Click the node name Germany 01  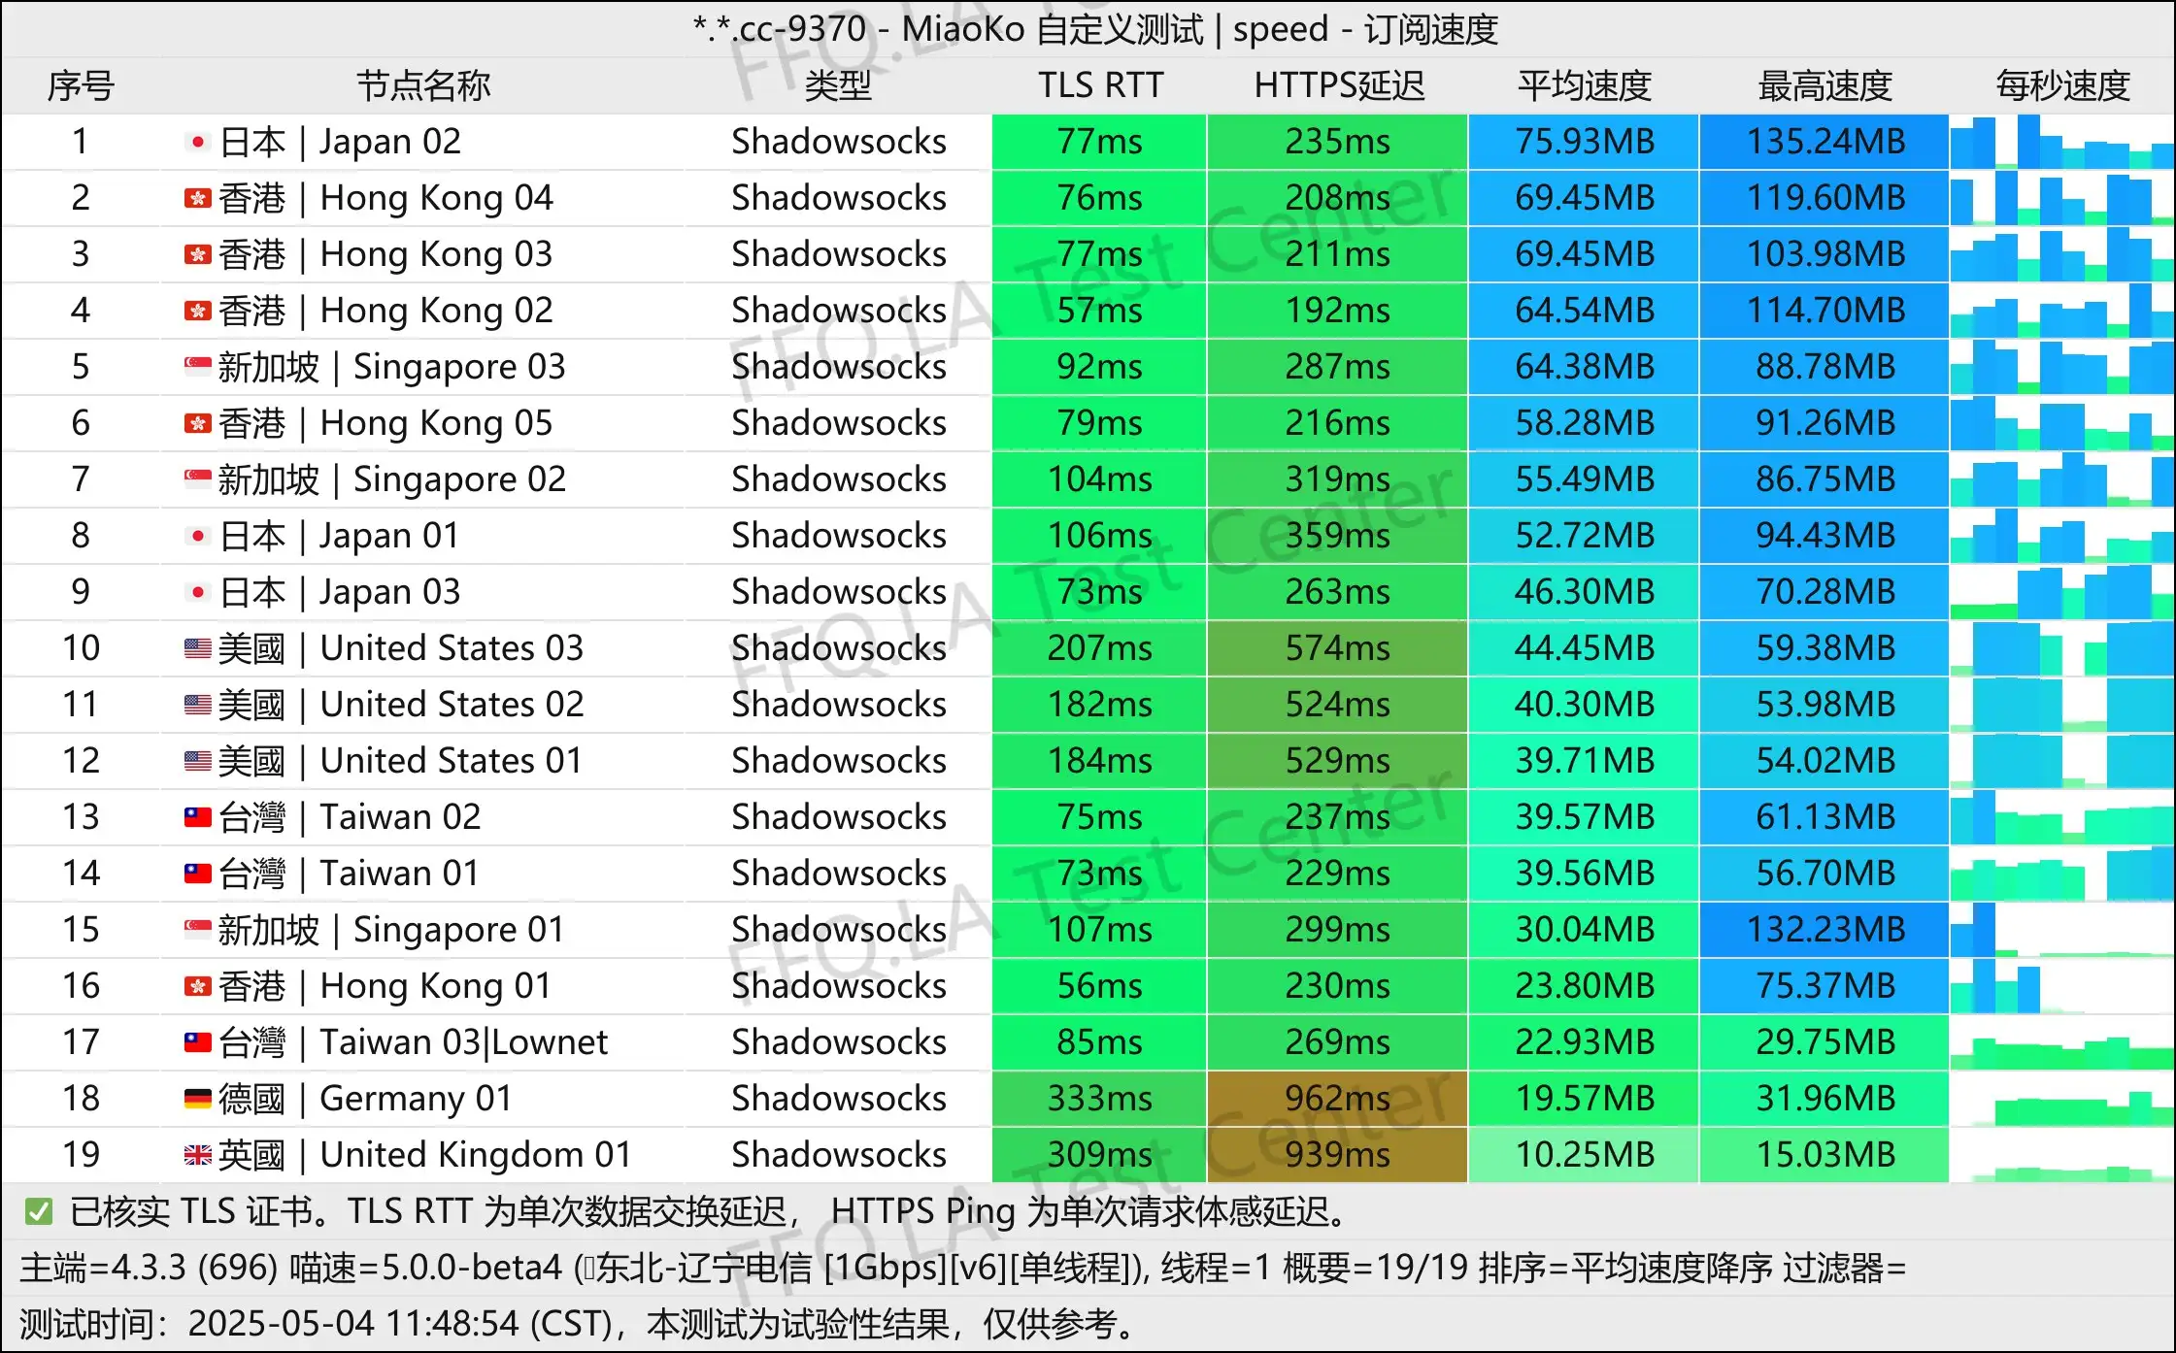pos(365,1099)
